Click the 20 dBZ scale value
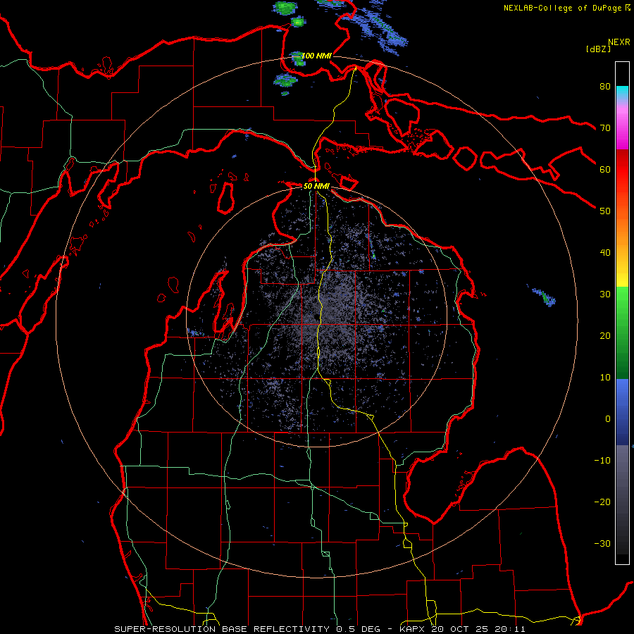634x634 pixels. [605, 335]
